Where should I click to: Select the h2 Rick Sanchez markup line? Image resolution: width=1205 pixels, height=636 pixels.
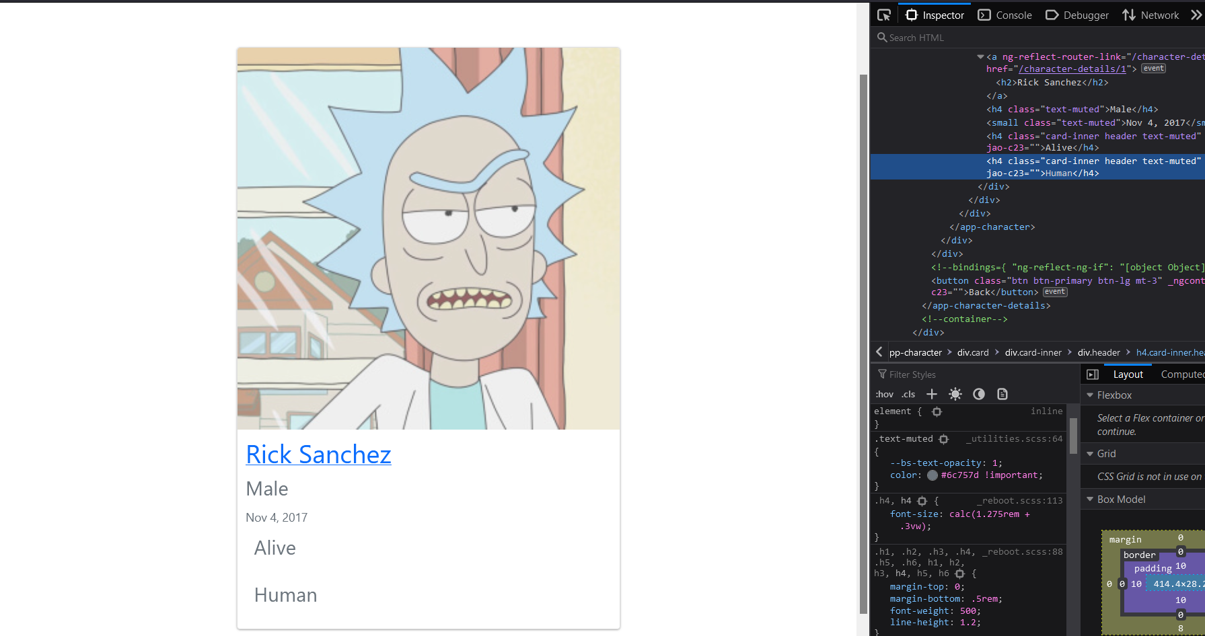click(1052, 83)
